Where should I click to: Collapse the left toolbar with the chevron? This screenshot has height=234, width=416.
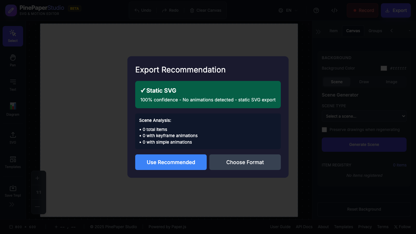(12, 204)
